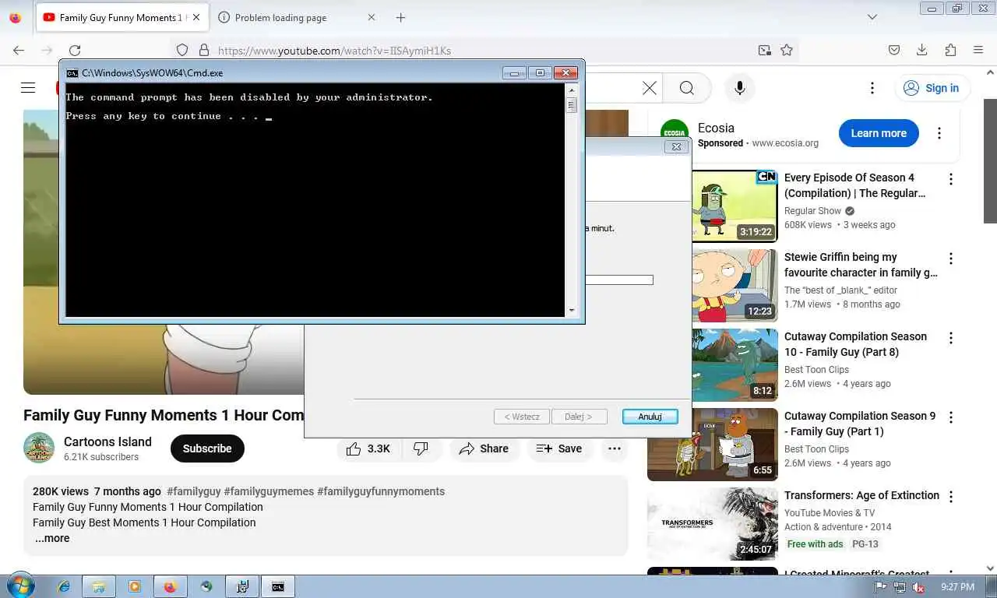Click Cmd window scrollbar up arrow

(572, 90)
